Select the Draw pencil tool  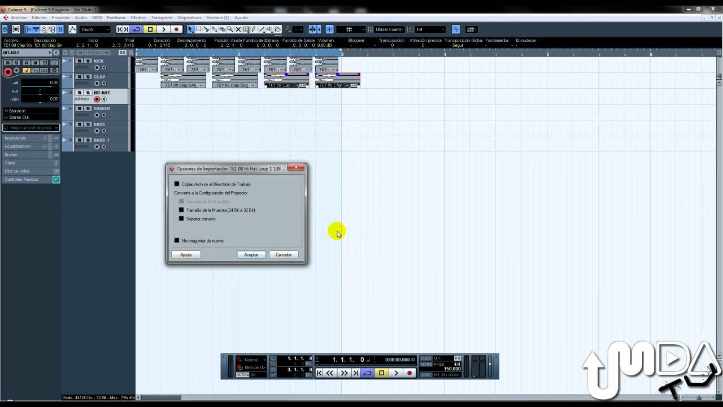254,29
